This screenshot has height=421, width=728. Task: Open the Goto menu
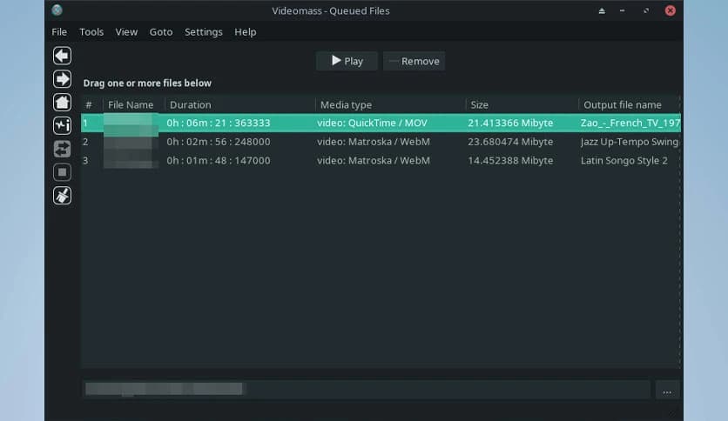[161, 32]
